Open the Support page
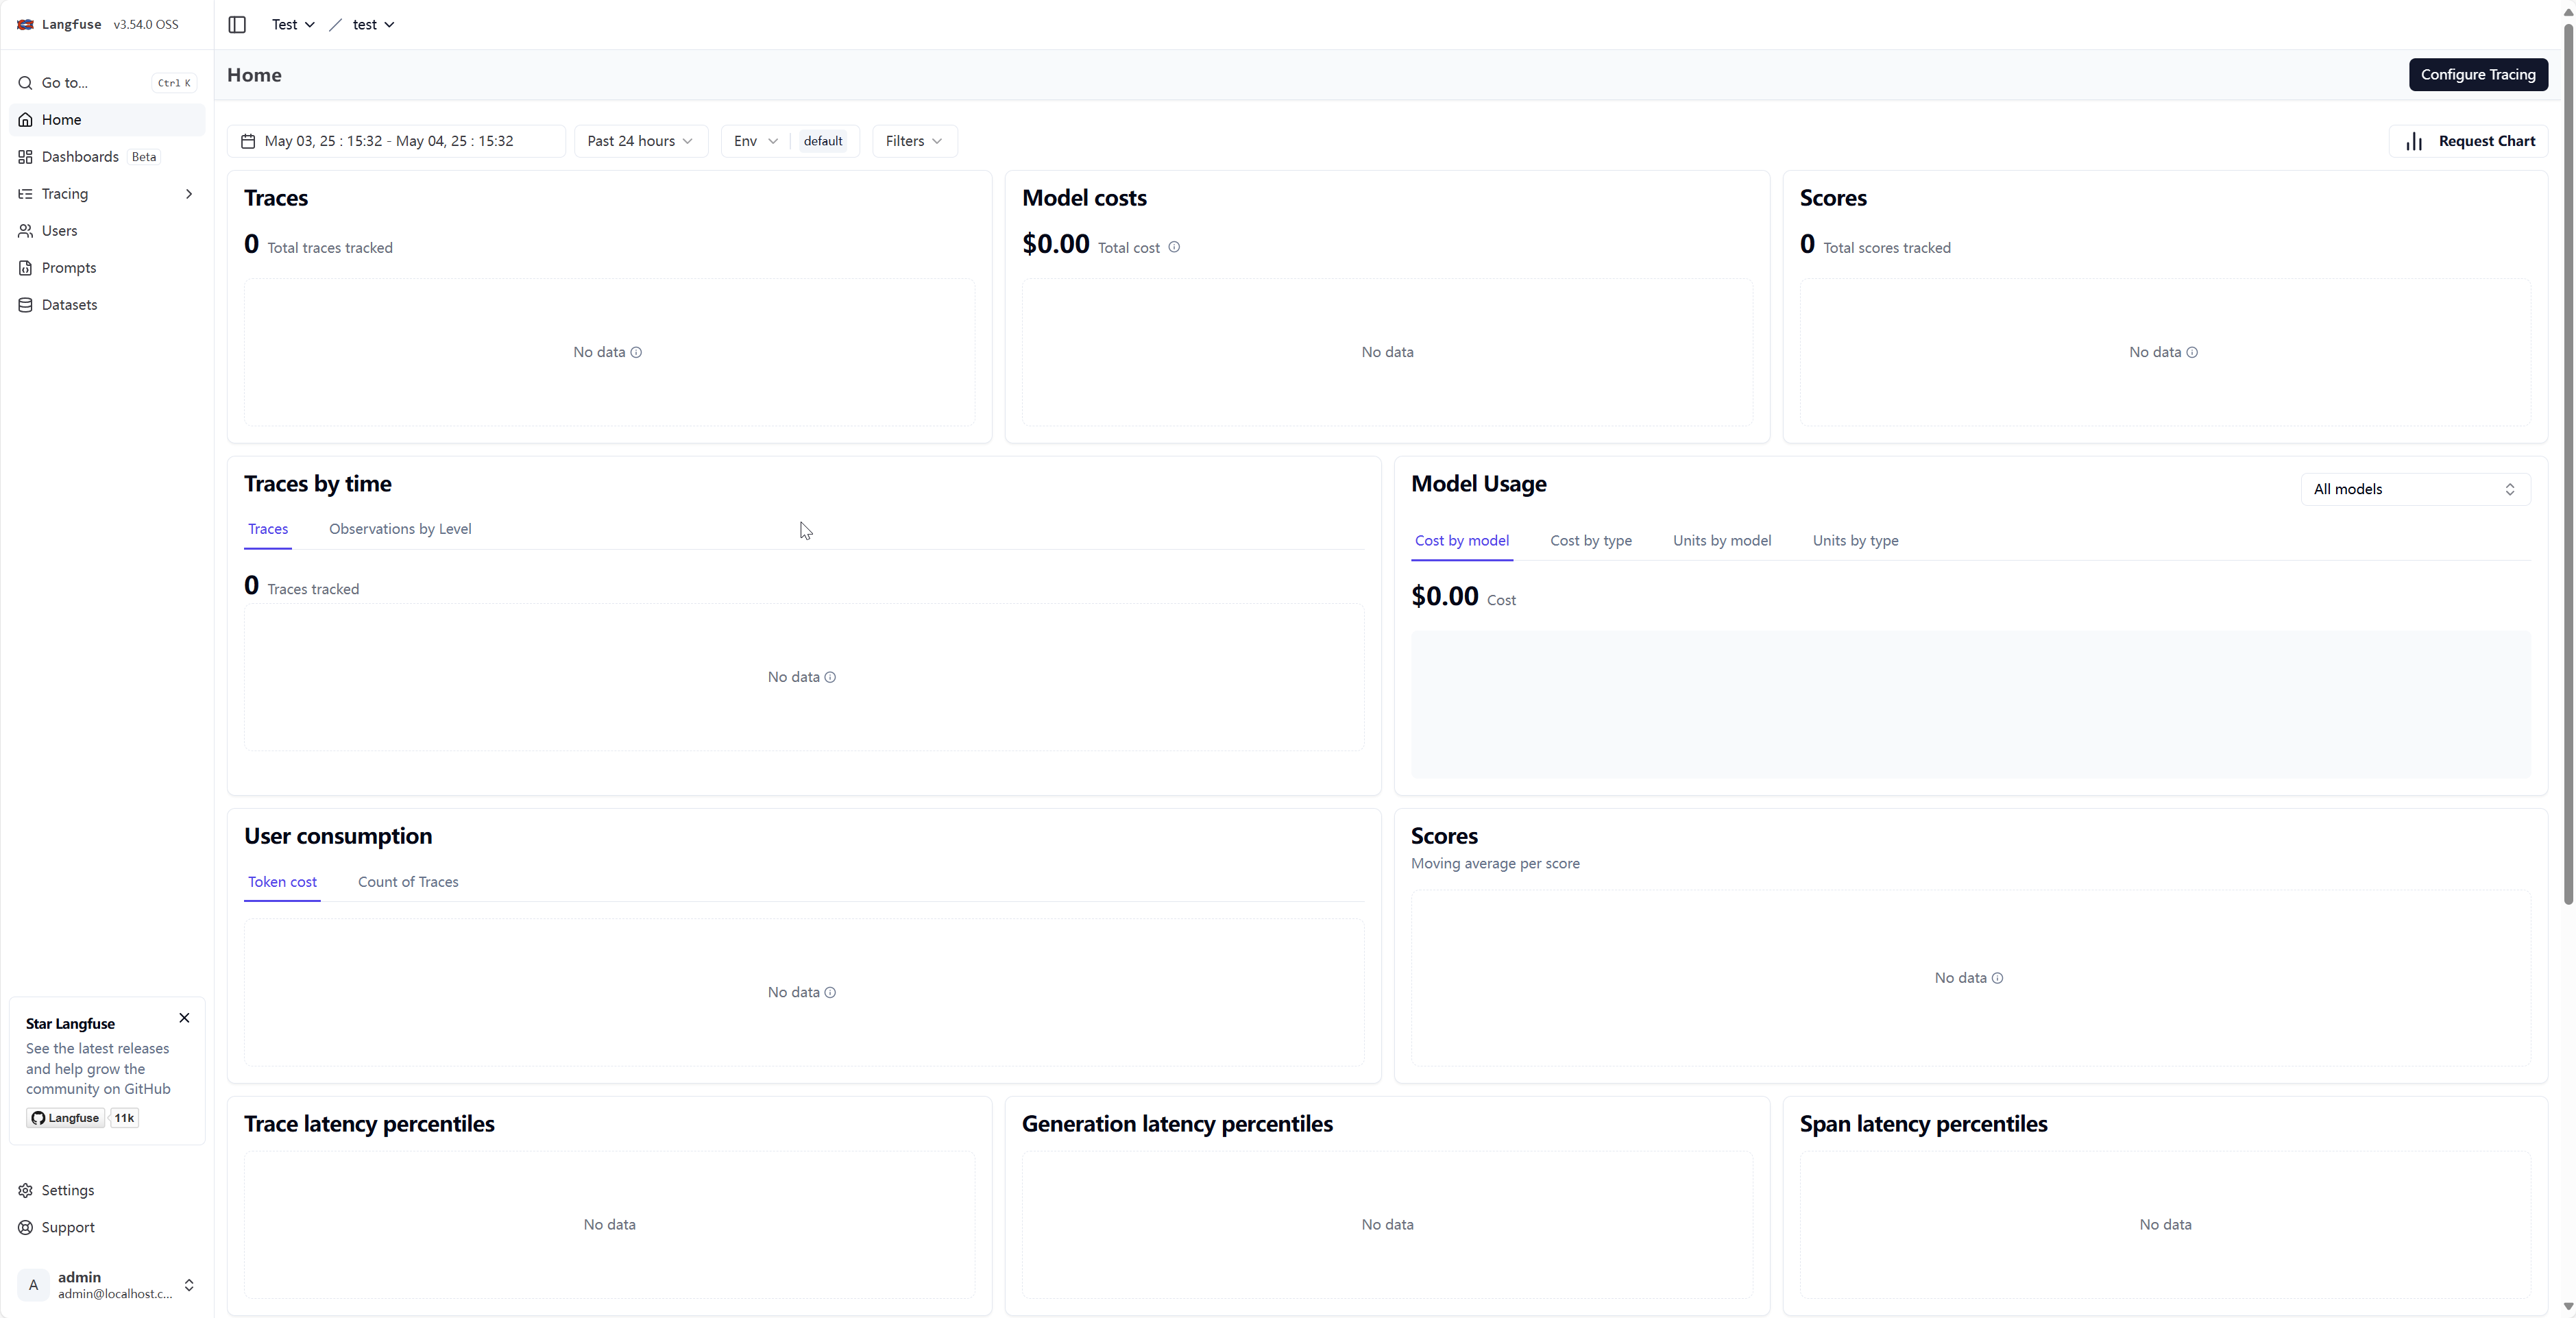Image resolution: width=2576 pixels, height=1318 pixels. (67, 1227)
